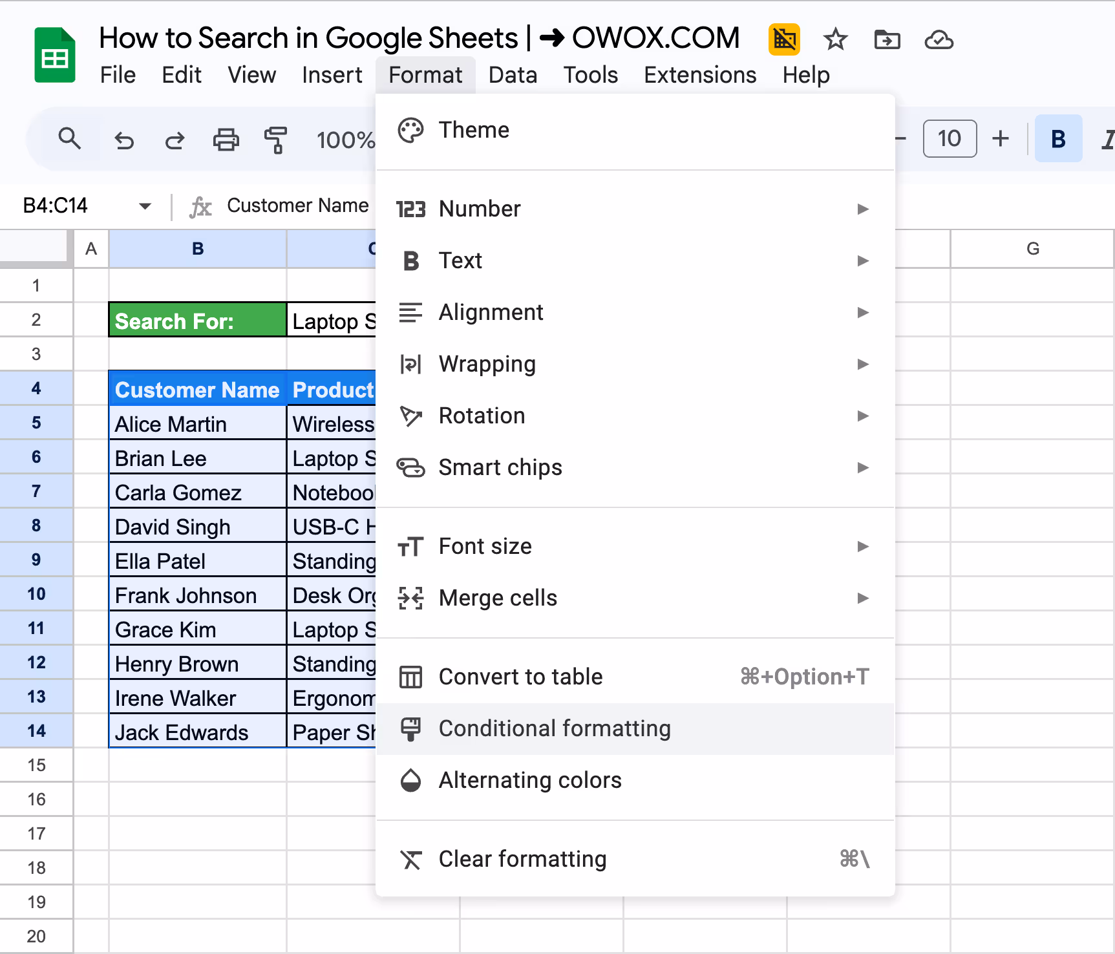This screenshot has width=1115, height=954.
Task: Click the cloud save status icon
Action: [x=939, y=40]
